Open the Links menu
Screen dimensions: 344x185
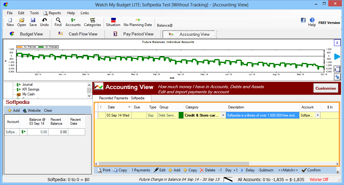[85, 13]
